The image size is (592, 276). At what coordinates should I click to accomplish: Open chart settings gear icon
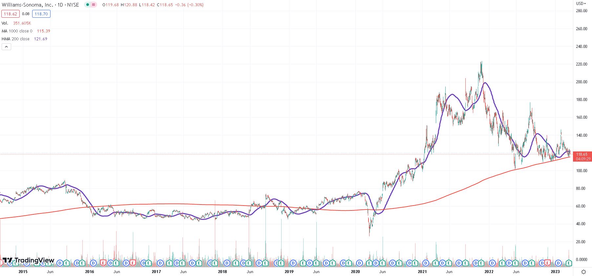[x=583, y=272]
